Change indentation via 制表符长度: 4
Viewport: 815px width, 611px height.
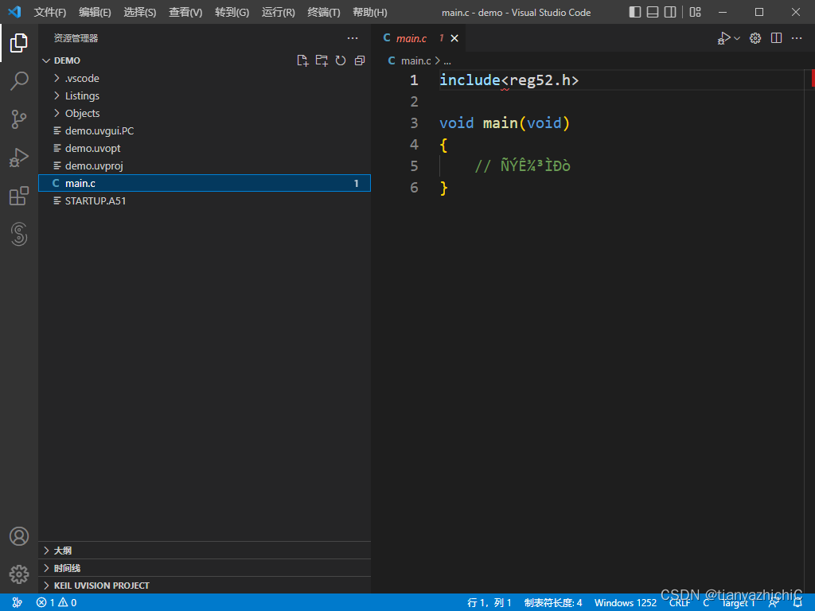tap(553, 603)
